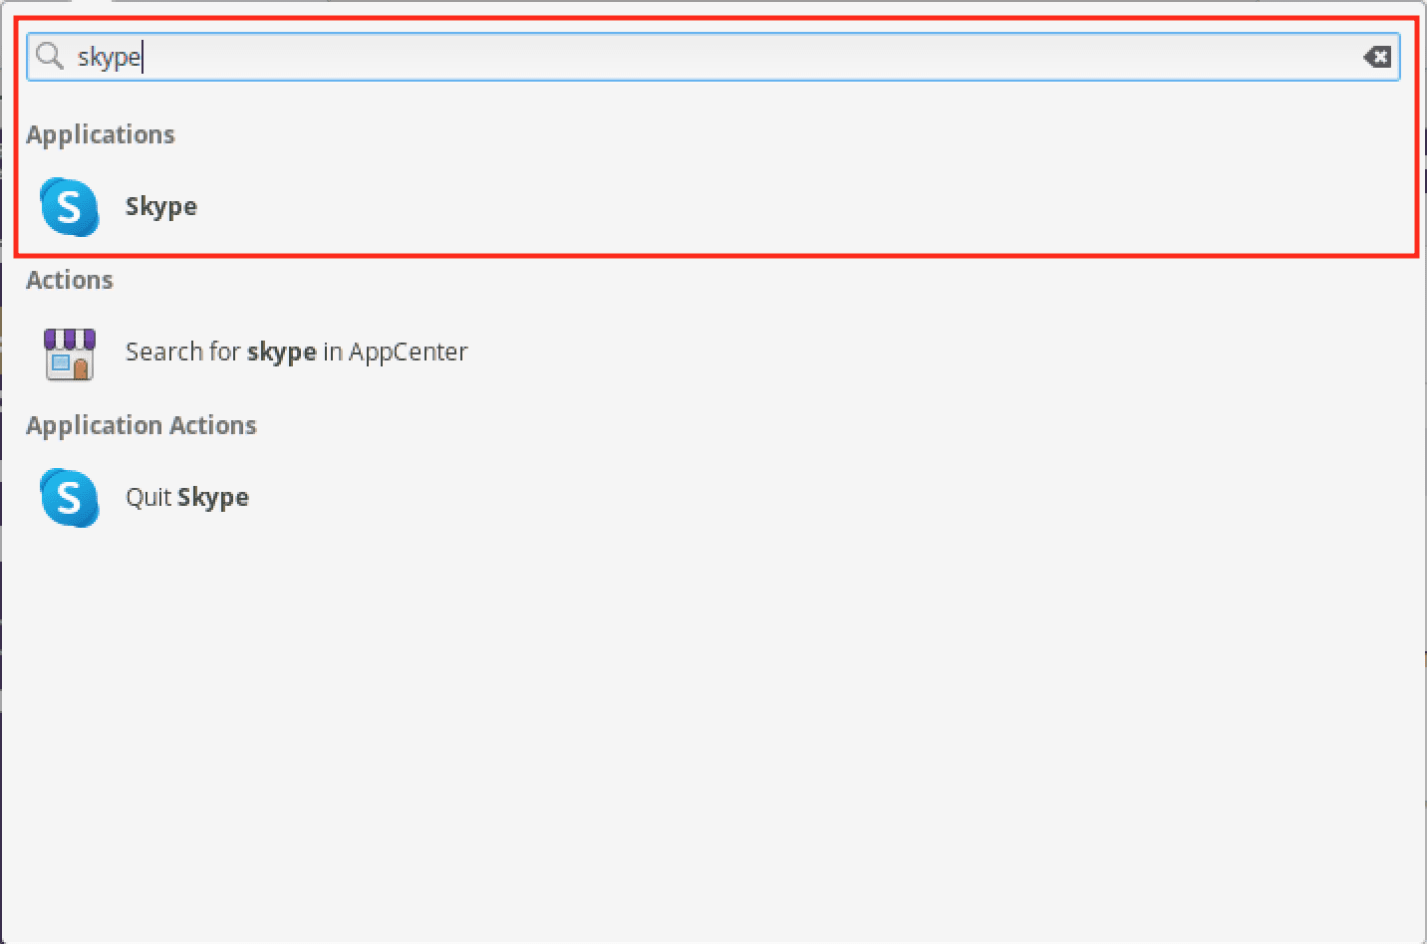The image size is (1427, 944).
Task: Place cursor after typed text skype
Action: [x=143, y=57]
